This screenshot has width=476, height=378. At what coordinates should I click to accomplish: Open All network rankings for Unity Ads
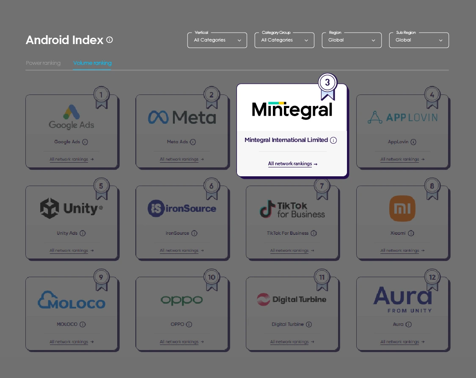pyautogui.click(x=72, y=250)
